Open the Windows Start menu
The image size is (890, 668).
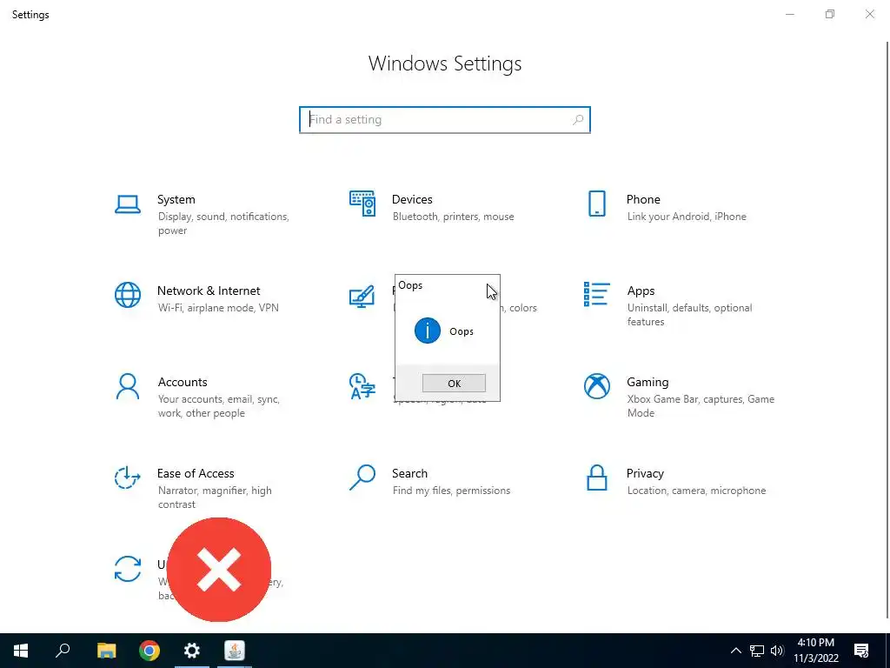(21, 651)
